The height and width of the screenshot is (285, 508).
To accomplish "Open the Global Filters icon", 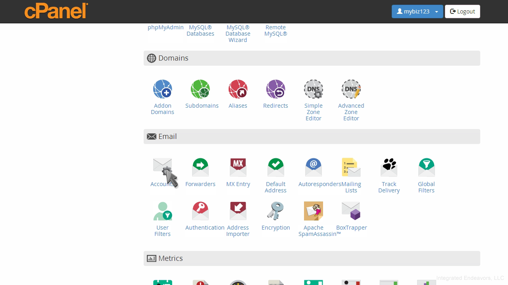I will tap(426, 167).
